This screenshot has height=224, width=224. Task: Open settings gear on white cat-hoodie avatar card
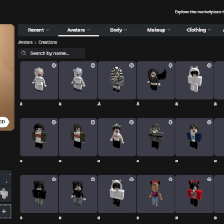132,179
